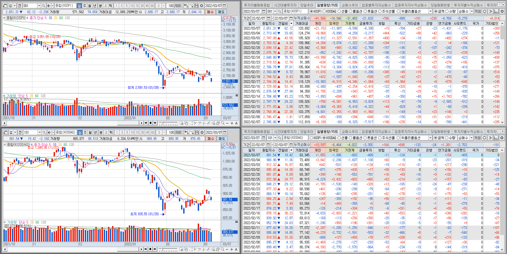Select 분 minute period on KOSDAQ chart
This screenshot has width=507, height=254.
[x=101, y=132]
